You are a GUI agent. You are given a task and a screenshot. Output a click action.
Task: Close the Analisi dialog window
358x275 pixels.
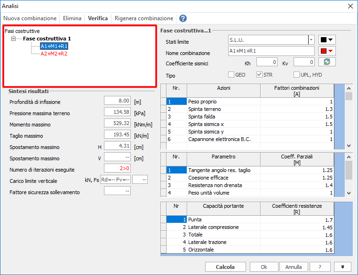350,6
